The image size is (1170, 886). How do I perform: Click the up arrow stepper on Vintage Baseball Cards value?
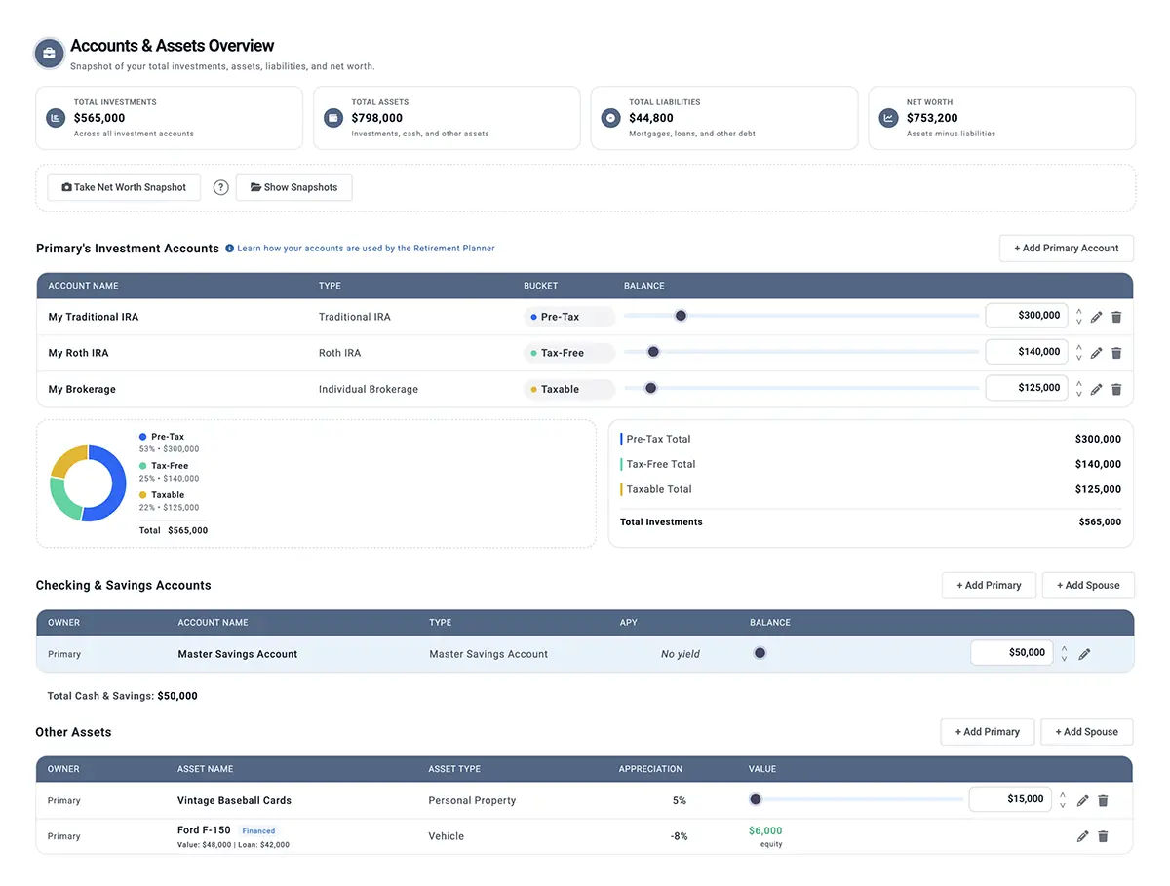coord(1062,796)
